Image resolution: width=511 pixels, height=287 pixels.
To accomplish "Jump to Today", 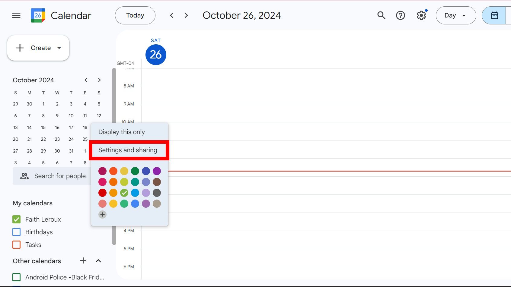I will click(135, 15).
